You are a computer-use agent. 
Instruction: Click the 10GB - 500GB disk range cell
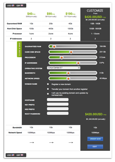[95, 29]
